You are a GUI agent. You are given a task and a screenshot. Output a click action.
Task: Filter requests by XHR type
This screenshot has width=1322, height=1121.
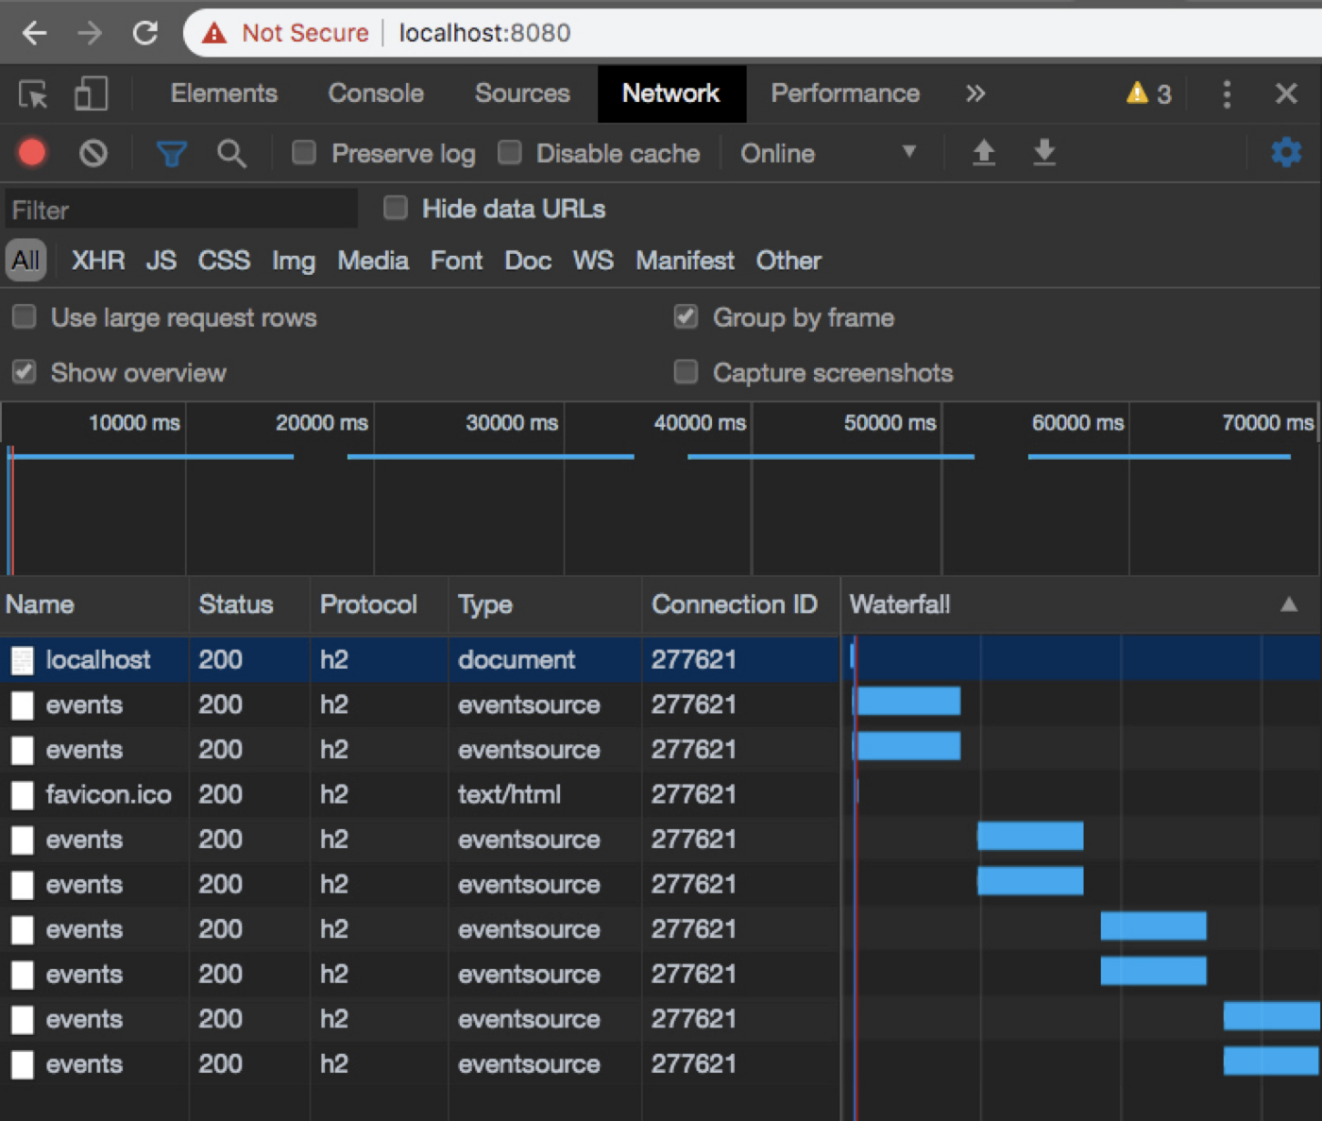pyautogui.click(x=98, y=261)
